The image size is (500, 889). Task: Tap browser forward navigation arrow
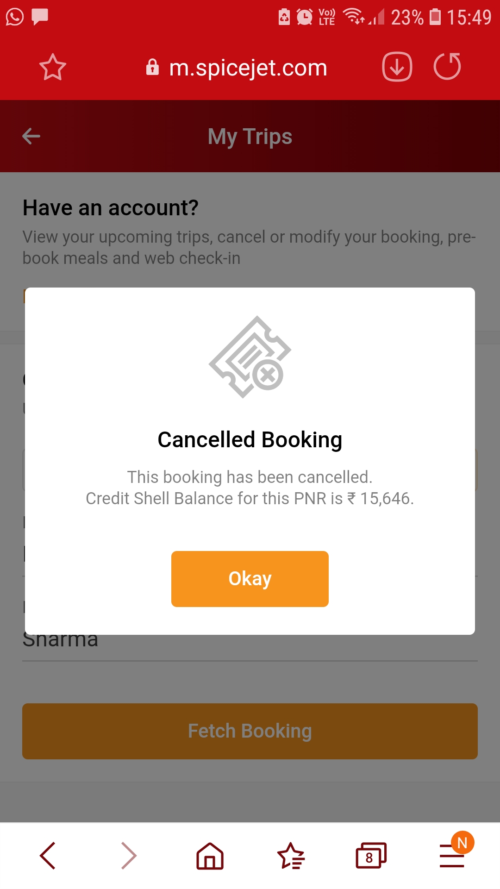click(x=129, y=856)
